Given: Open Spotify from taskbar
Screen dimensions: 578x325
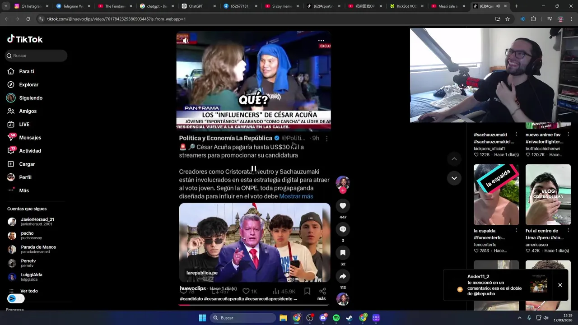Looking at the screenshot, I should click(x=336, y=318).
